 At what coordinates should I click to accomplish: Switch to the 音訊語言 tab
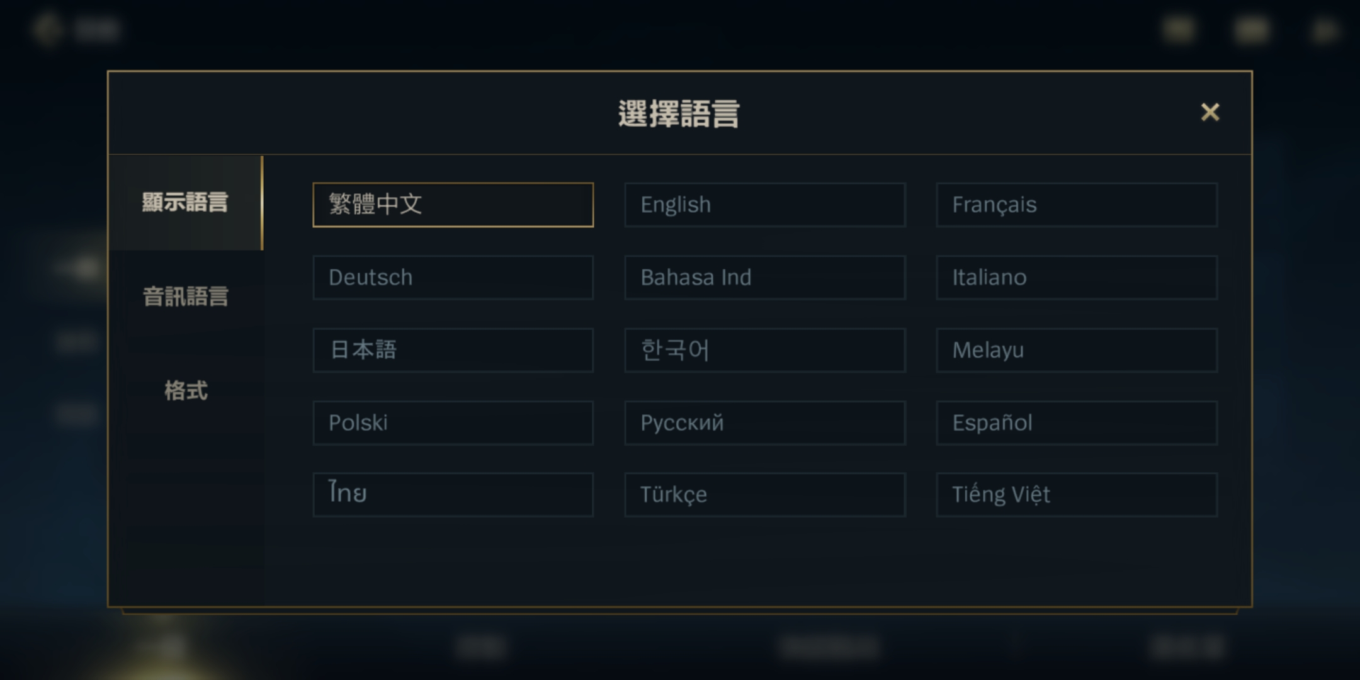coord(185,297)
